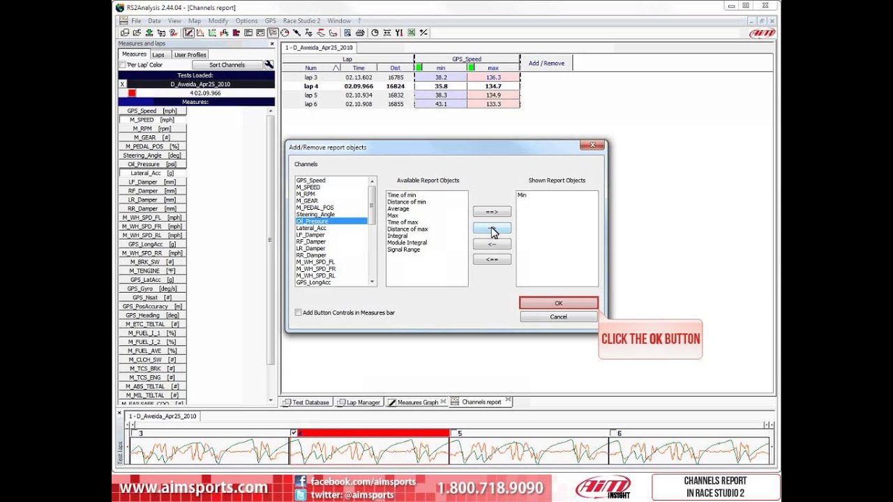The width and height of the screenshot is (893, 502).
Task: Click the open test folder toolbar icon
Action: [x=137, y=32]
